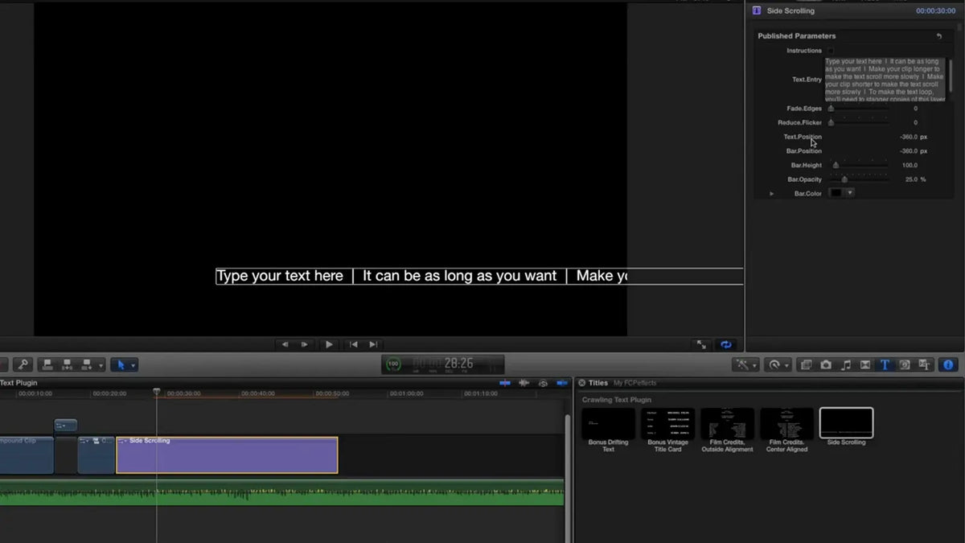
Task: Reset Published Parameters with the arrow
Action: [939, 36]
